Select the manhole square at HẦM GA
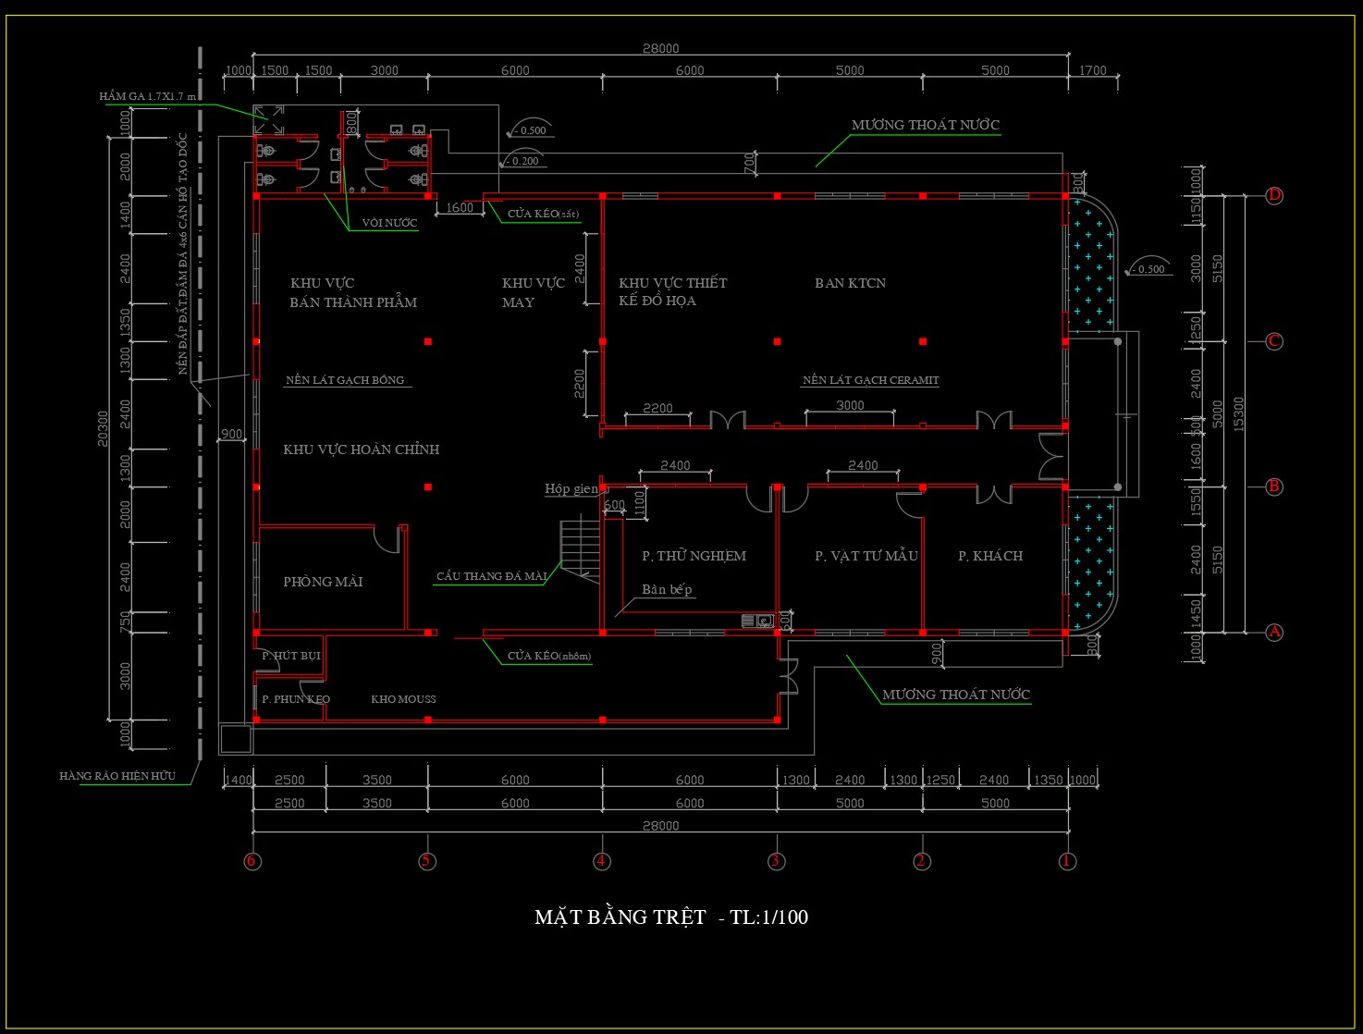Screen dimensions: 1363x1034 (x=269, y=119)
